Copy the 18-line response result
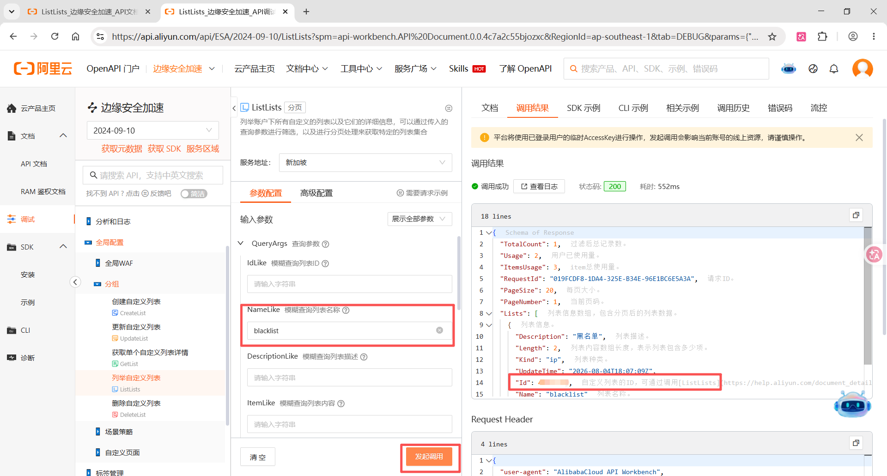The height and width of the screenshot is (476, 887). click(856, 215)
